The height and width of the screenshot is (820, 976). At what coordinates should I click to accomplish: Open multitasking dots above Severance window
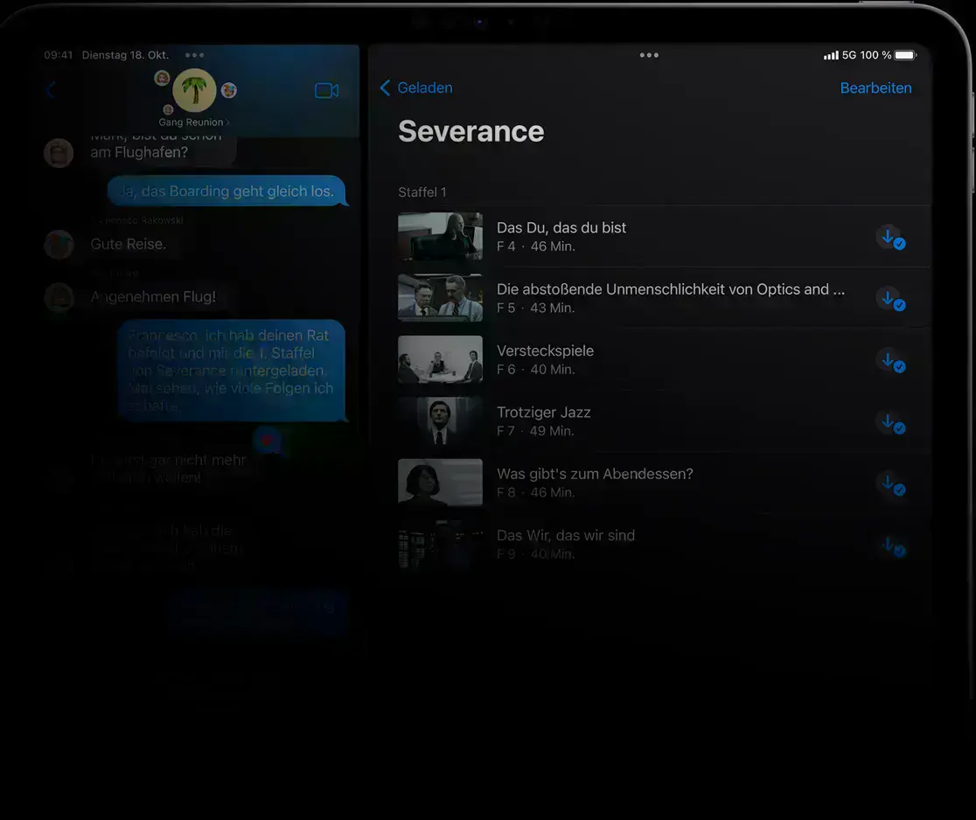tap(649, 55)
